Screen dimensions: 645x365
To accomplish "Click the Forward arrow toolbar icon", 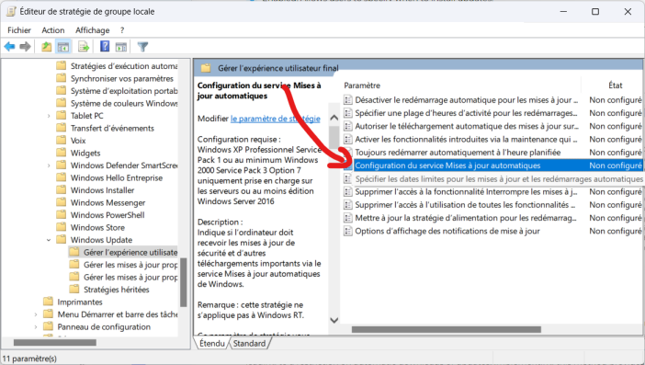I will [x=25, y=47].
